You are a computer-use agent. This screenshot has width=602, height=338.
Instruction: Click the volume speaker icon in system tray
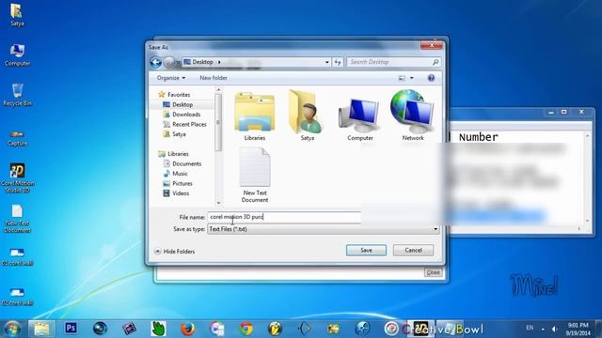tap(554, 329)
